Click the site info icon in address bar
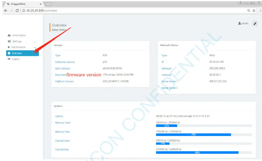This screenshot has height=161, width=262. [x=24, y=10]
